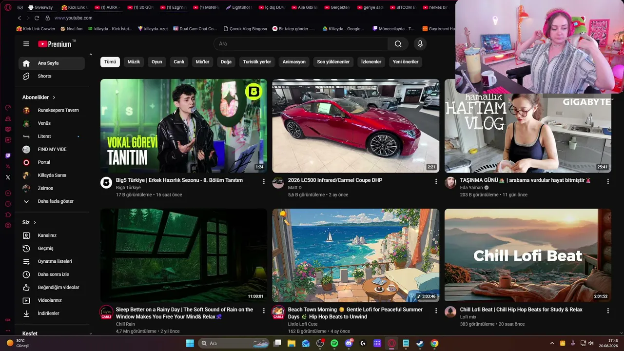Open options for TAŞINMA GÜNÜ video

click(608, 181)
